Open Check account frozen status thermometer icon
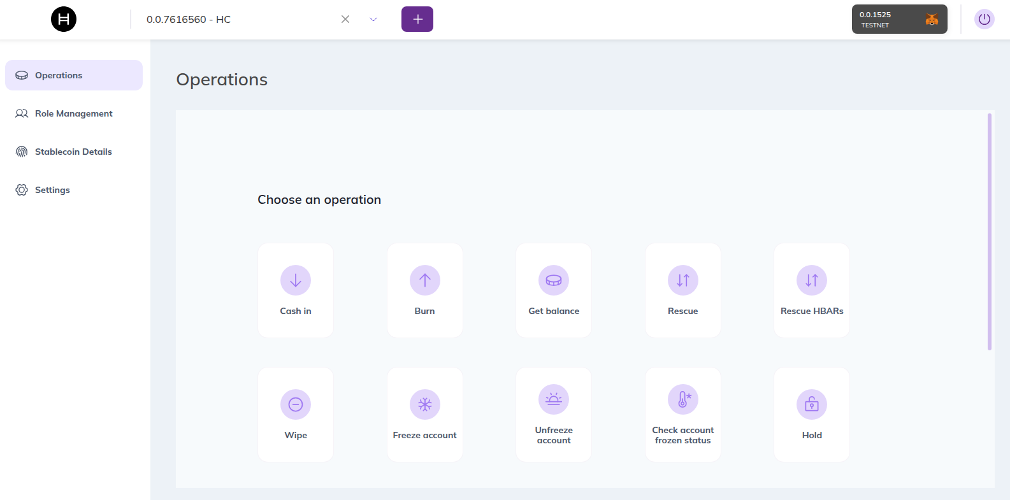 click(682, 399)
